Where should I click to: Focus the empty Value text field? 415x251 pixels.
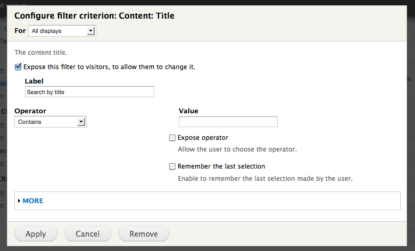[x=228, y=122]
